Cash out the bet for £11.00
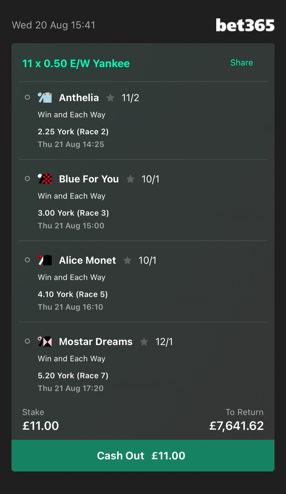Image resolution: width=286 pixels, height=494 pixels. (x=143, y=456)
